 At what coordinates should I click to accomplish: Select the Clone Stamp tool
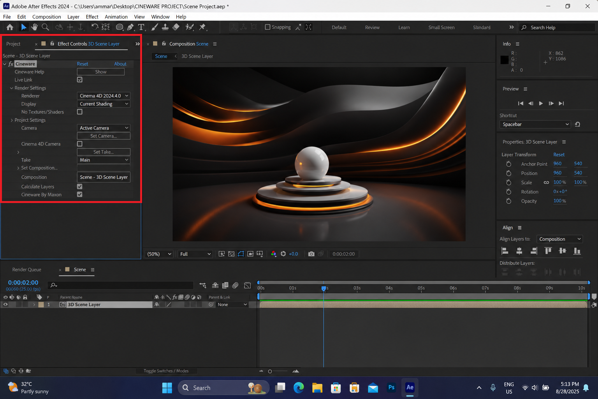pyautogui.click(x=165, y=27)
